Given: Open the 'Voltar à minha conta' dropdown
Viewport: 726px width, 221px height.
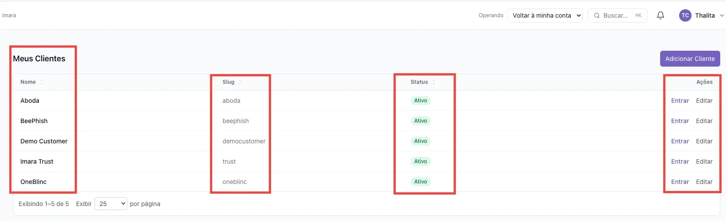Looking at the screenshot, I should (545, 15).
